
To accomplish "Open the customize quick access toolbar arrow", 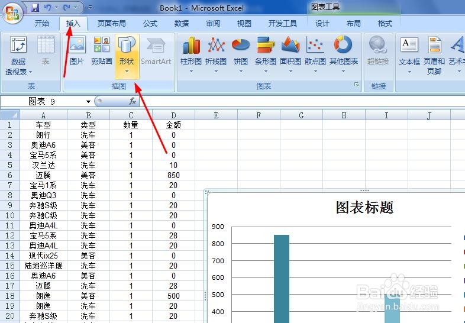I will pos(90,8).
